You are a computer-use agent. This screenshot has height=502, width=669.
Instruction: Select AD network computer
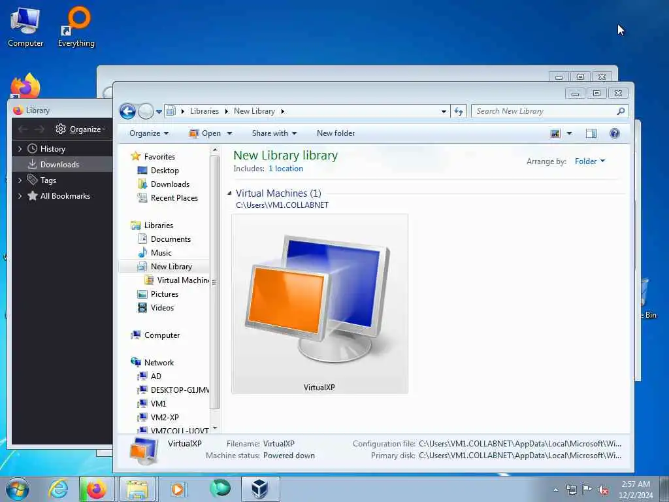tap(155, 376)
